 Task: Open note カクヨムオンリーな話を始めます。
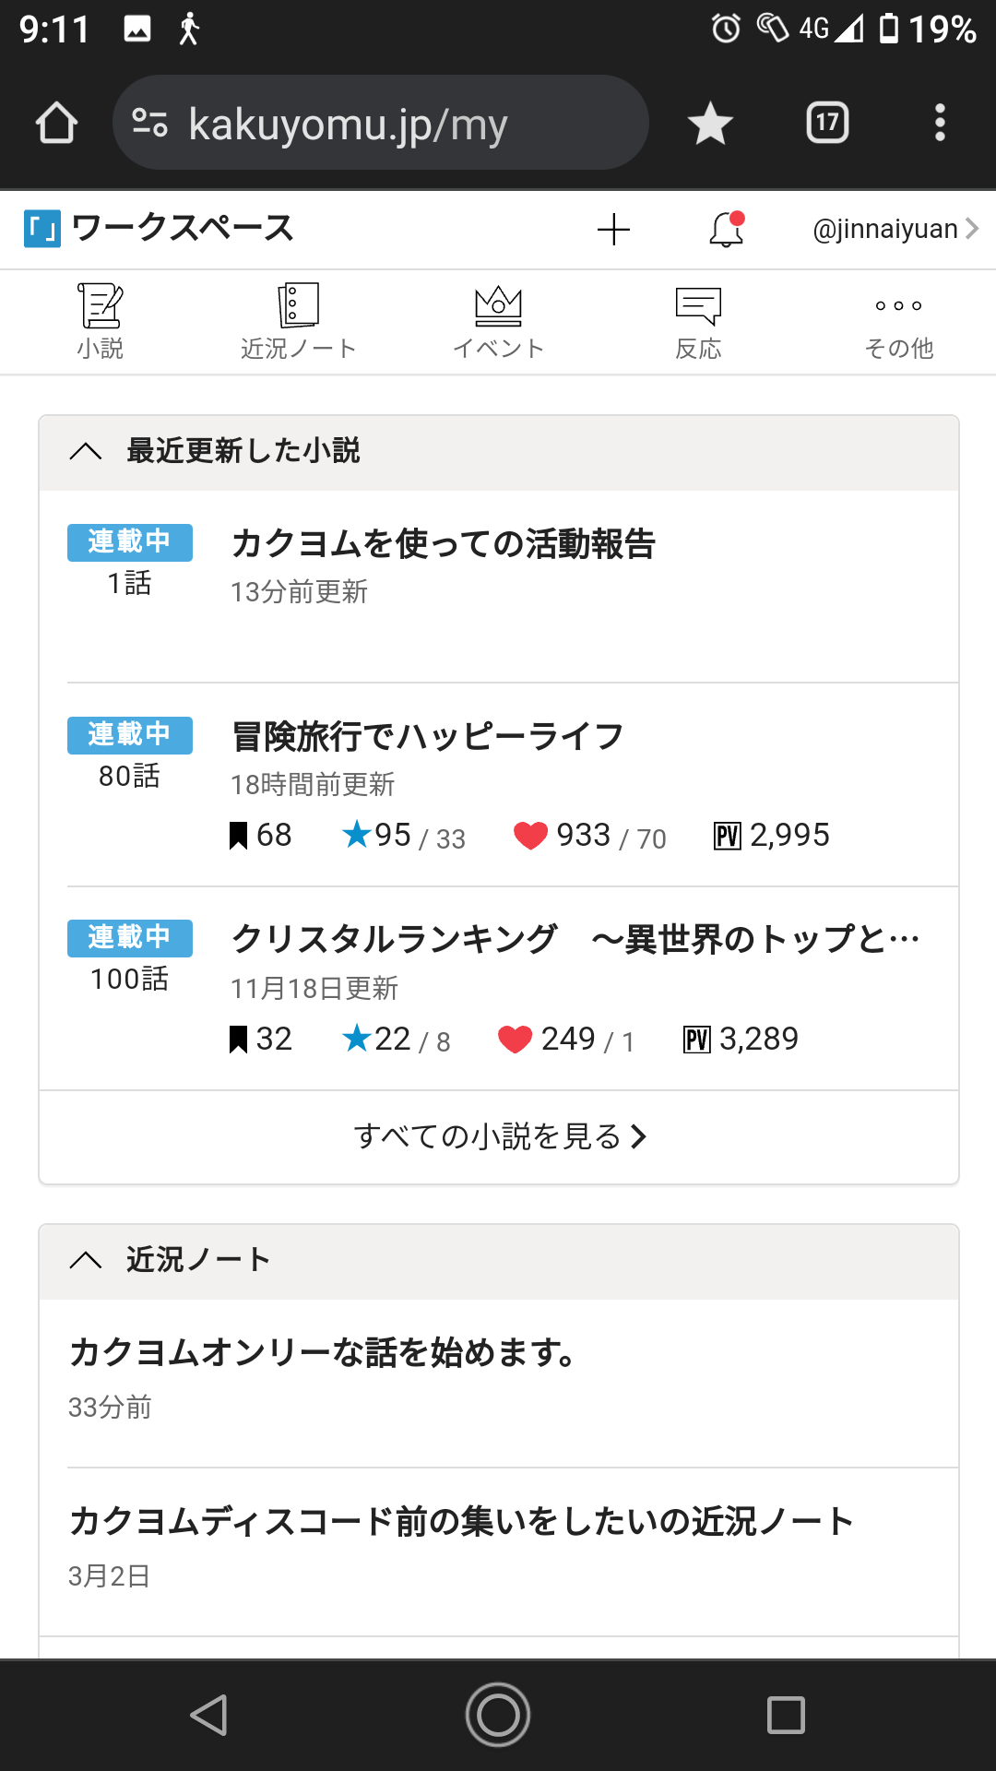324,1353
